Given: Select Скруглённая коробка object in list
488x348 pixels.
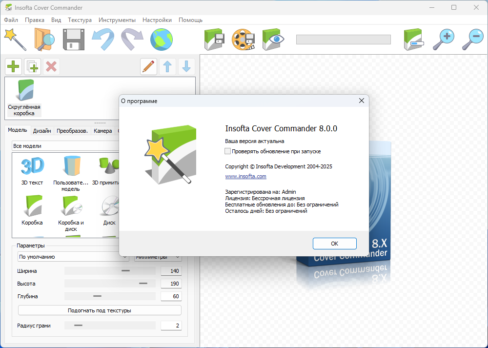Looking at the screenshot, I should pos(24,98).
